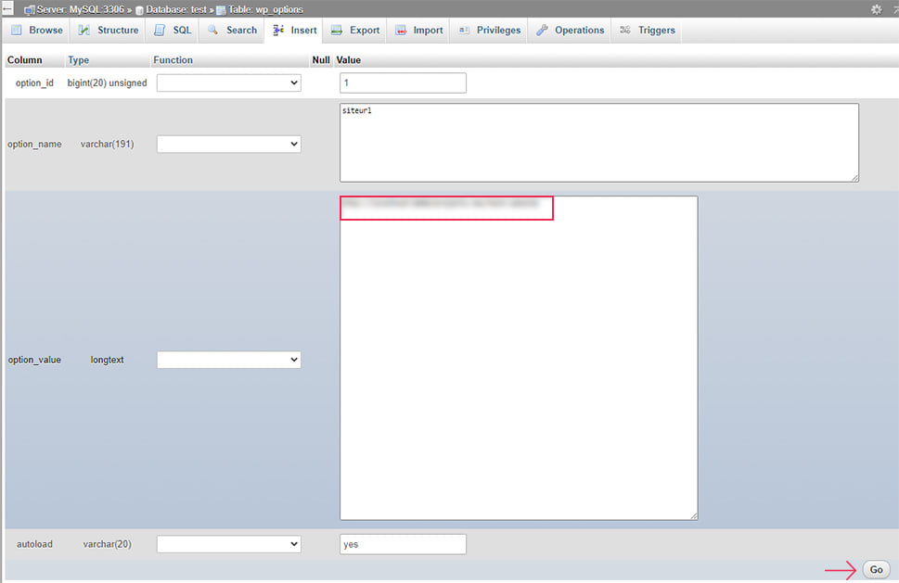Click the option_value column name
The width and height of the screenshot is (899, 583).
[34, 360]
